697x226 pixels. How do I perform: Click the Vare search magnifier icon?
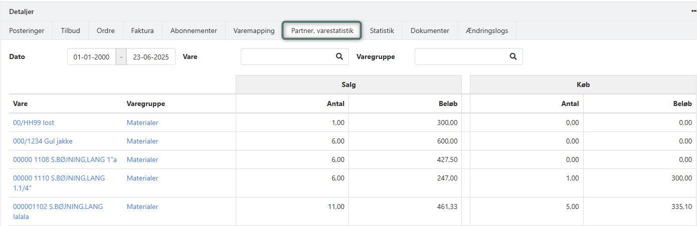pos(339,56)
